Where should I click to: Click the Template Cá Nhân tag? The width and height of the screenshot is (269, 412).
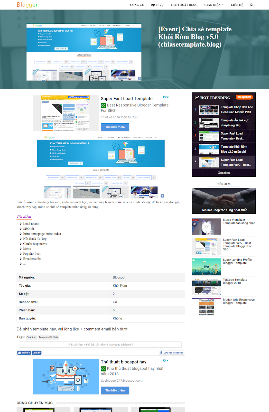coord(49,337)
